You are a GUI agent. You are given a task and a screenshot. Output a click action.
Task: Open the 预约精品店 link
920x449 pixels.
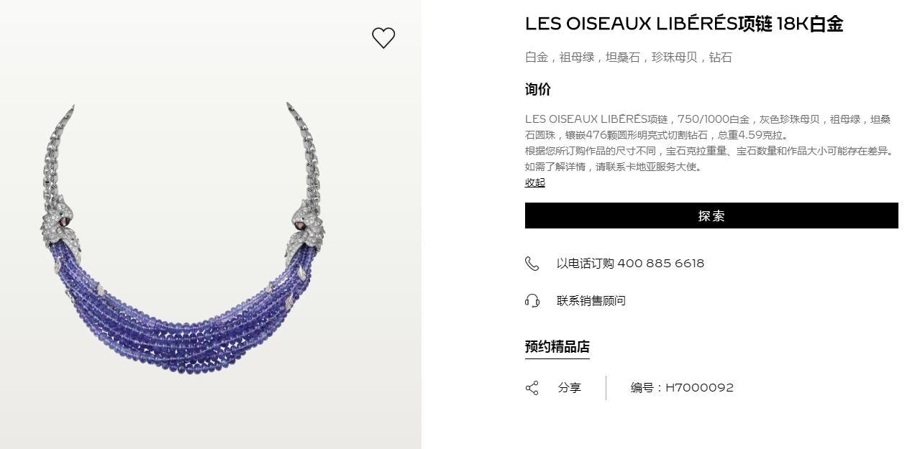click(x=557, y=347)
